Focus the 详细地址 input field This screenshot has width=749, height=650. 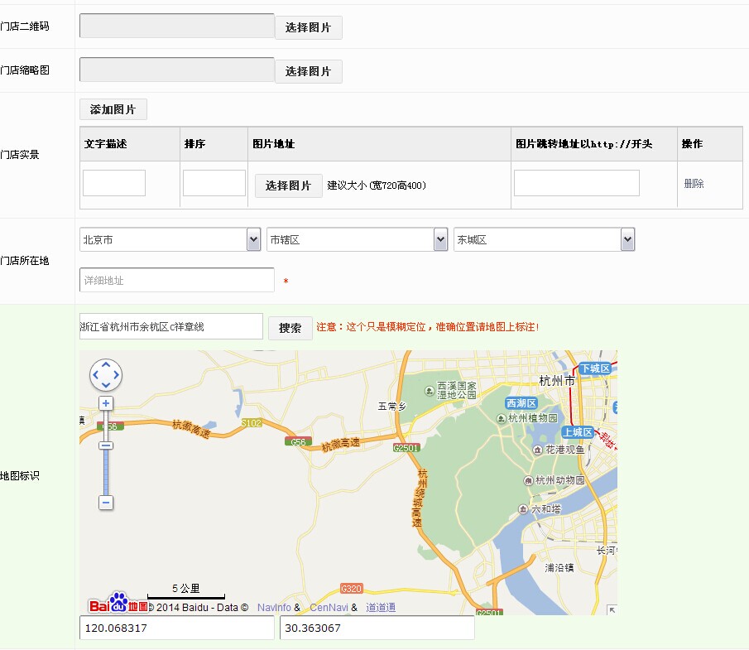click(176, 281)
